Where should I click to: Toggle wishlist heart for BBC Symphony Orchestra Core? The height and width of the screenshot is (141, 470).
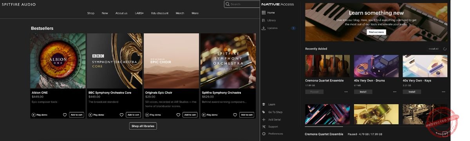(x=121, y=115)
